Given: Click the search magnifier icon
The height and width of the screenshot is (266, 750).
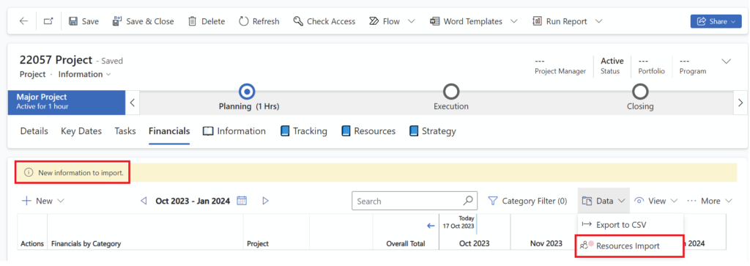Looking at the screenshot, I should pyautogui.click(x=468, y=201).
